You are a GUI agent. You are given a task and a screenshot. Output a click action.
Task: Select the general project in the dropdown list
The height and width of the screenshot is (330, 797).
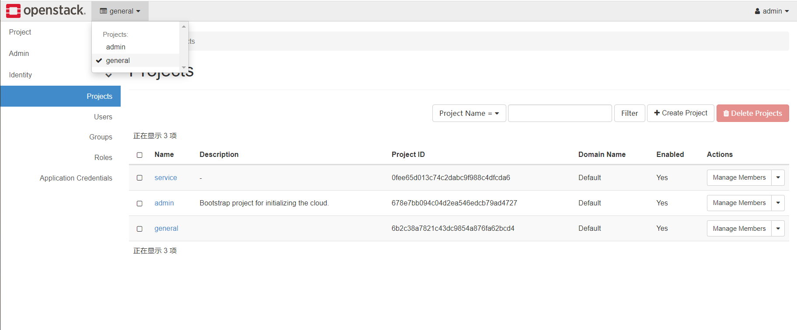click(136, 60)
